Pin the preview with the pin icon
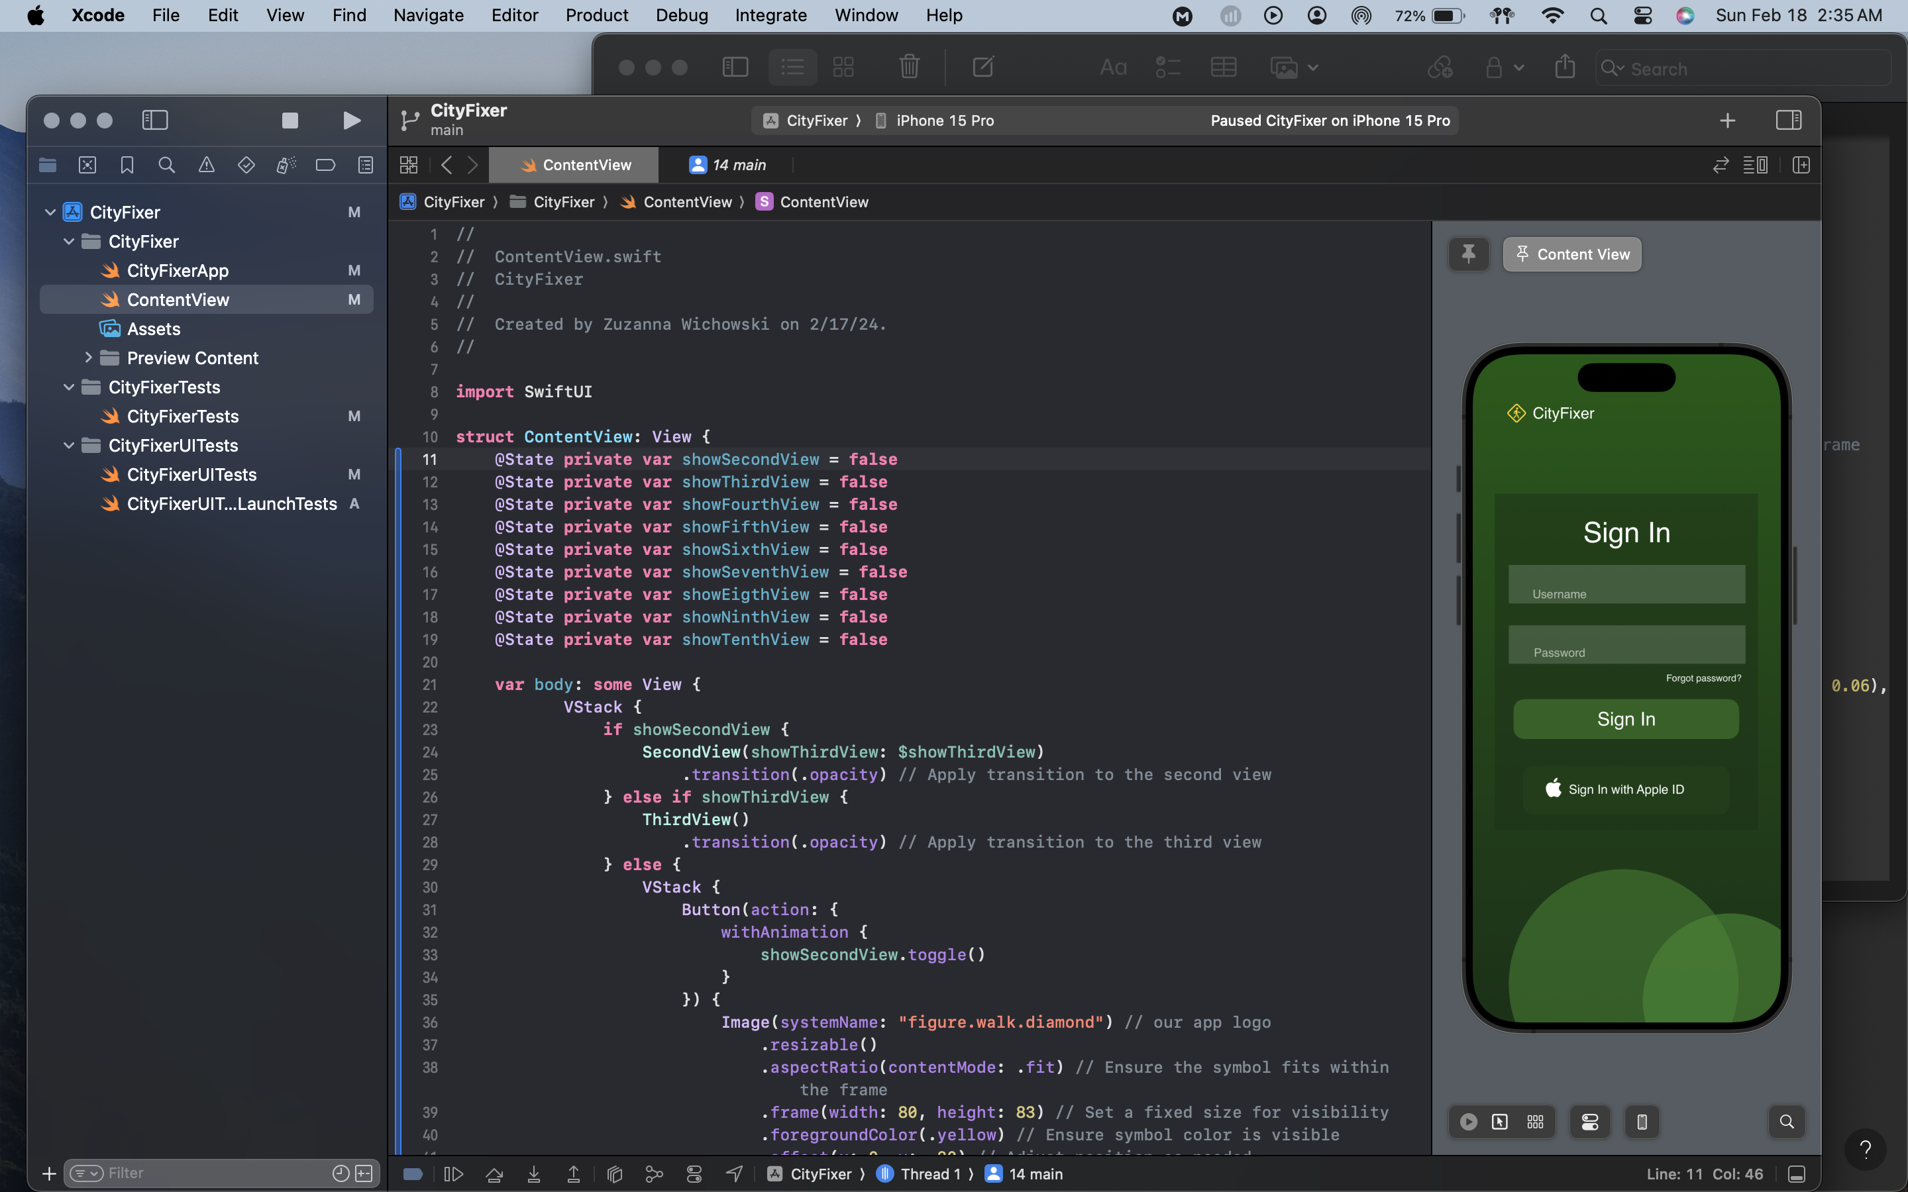 click(x=1468, y=254)
